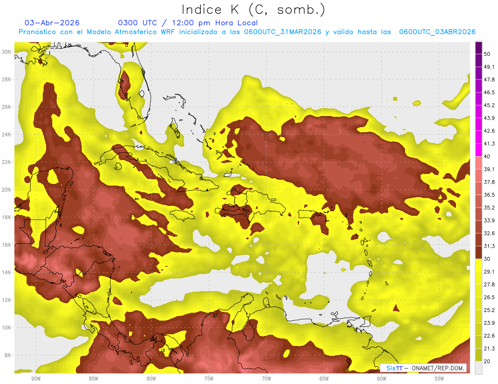The height and width of the screenshot is (384, 498).
Task: Click the SisTT ONAMET/REP.DOM. logo box
Action: (x=423, y=368)
